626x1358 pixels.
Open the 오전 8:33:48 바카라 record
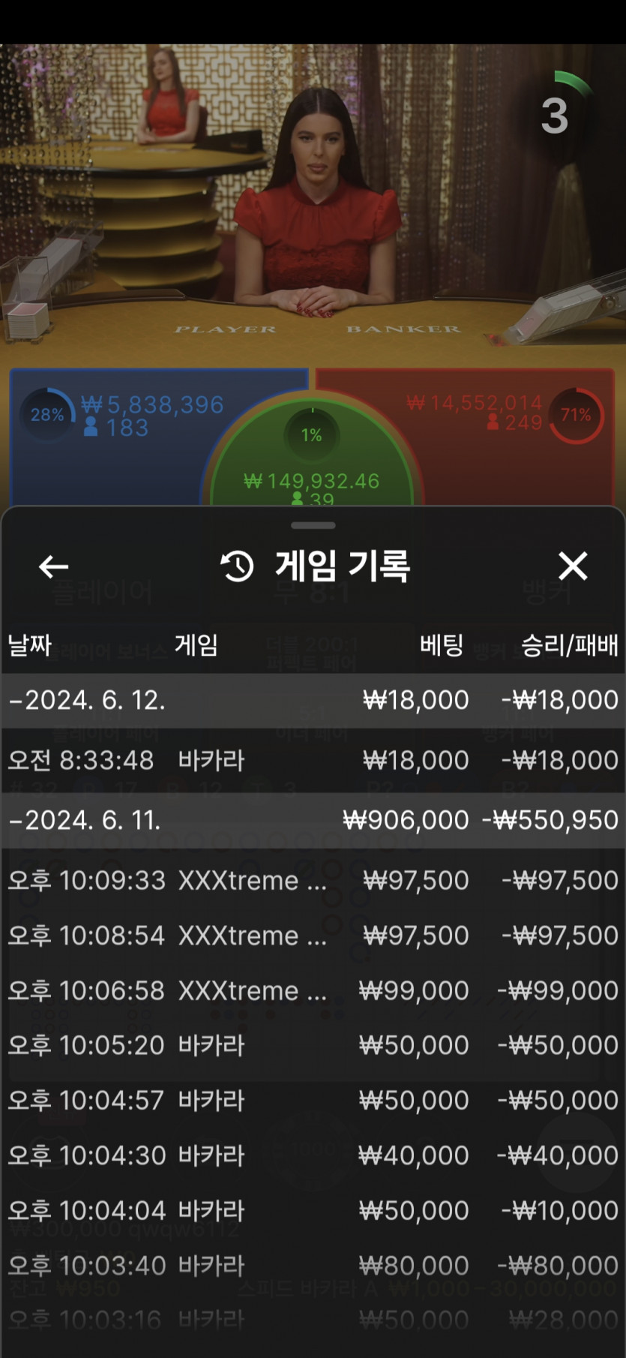[313, 760]
